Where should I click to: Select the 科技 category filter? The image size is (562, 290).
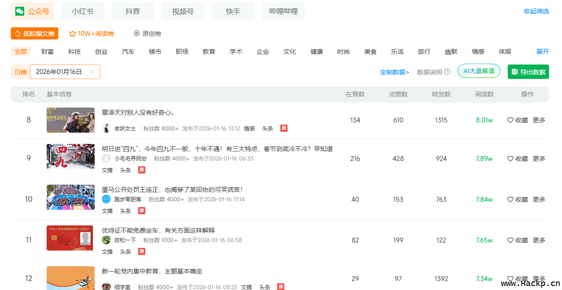click(74, 52)
